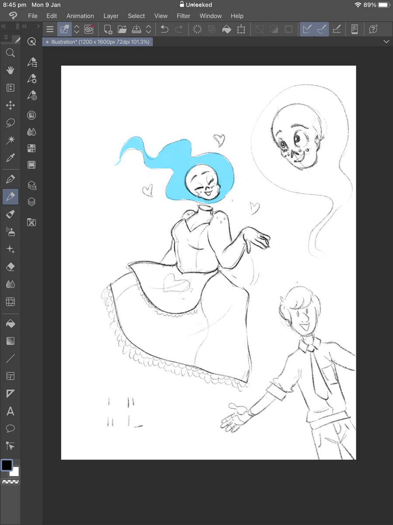Open the Material palette
Screen dimensions: 393x525
click(x=31, y=222)
